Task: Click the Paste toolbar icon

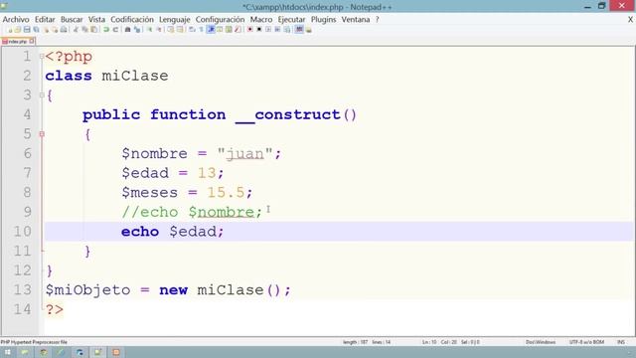Action: [93, 30]
